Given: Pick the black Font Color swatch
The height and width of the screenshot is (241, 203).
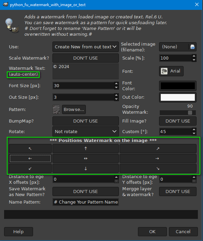Looking at the screenshot, I should pos(178,86).
